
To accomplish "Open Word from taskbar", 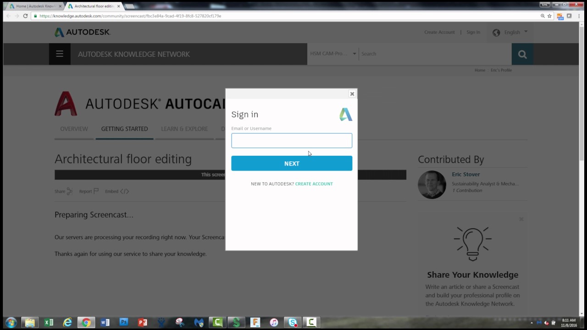I will pos(105,322).
